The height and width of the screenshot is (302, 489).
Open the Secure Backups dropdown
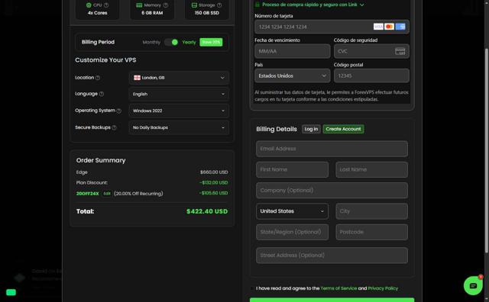click(179, 127)
